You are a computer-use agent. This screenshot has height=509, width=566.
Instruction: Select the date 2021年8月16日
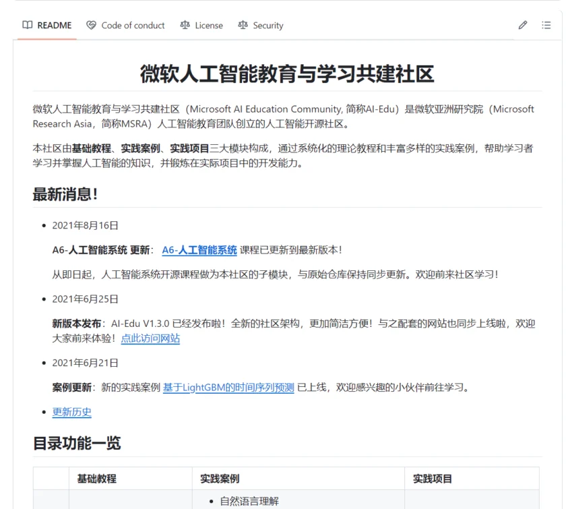pos(85,225)
